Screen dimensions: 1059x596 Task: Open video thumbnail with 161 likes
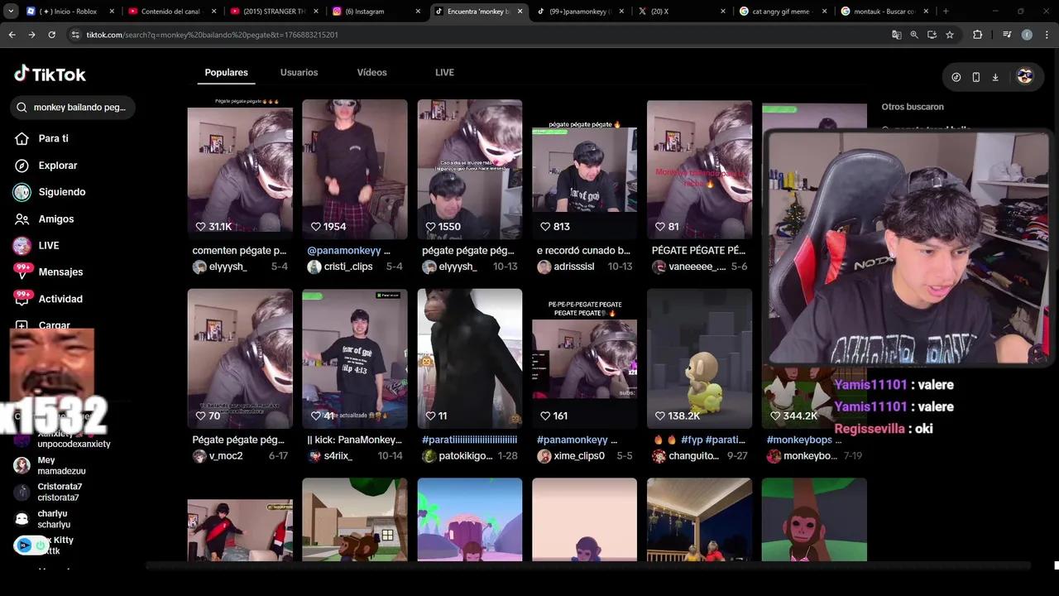coord(584,358)
